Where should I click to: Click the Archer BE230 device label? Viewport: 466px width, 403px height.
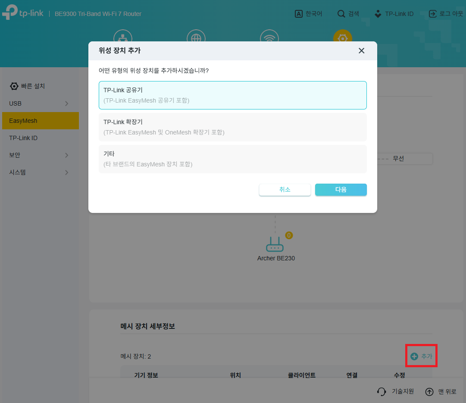276,258
